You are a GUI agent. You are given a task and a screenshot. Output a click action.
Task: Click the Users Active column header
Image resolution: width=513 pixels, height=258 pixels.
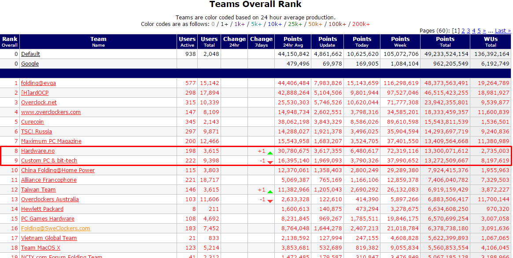[187, 41]
